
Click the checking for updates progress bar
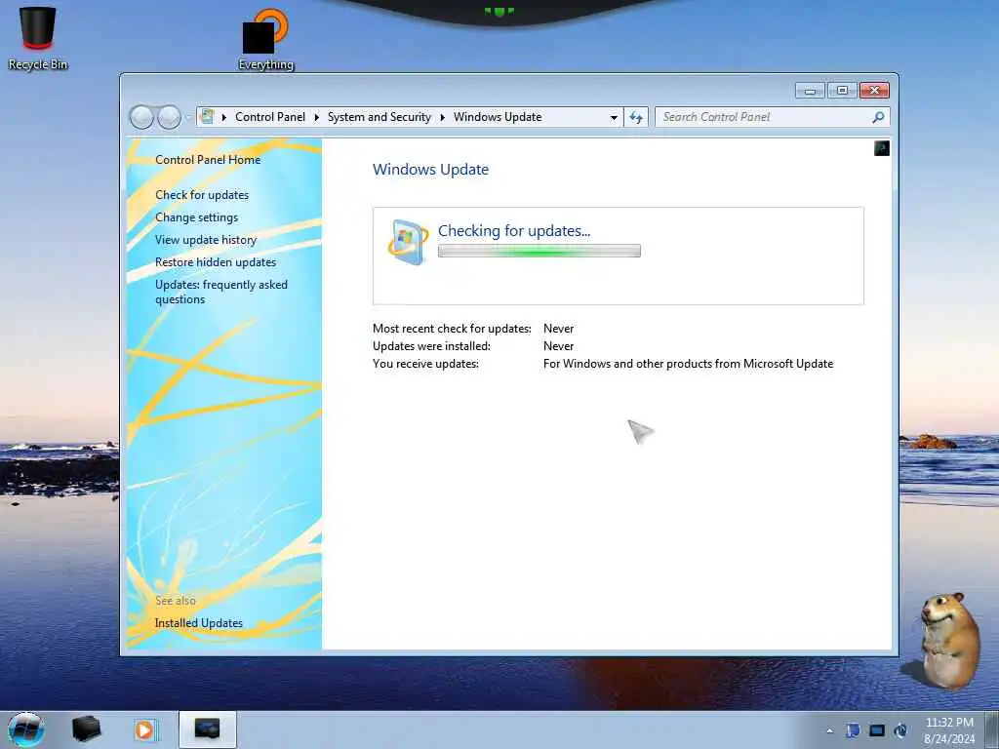click(539, 251)
